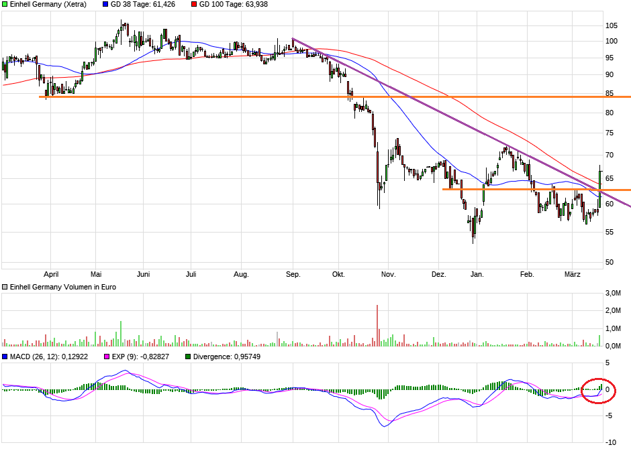Image resolution: width=631 pixels, height=449 pixels.
Task: Click the grey volume legend swatch
Action: point(5,287)
